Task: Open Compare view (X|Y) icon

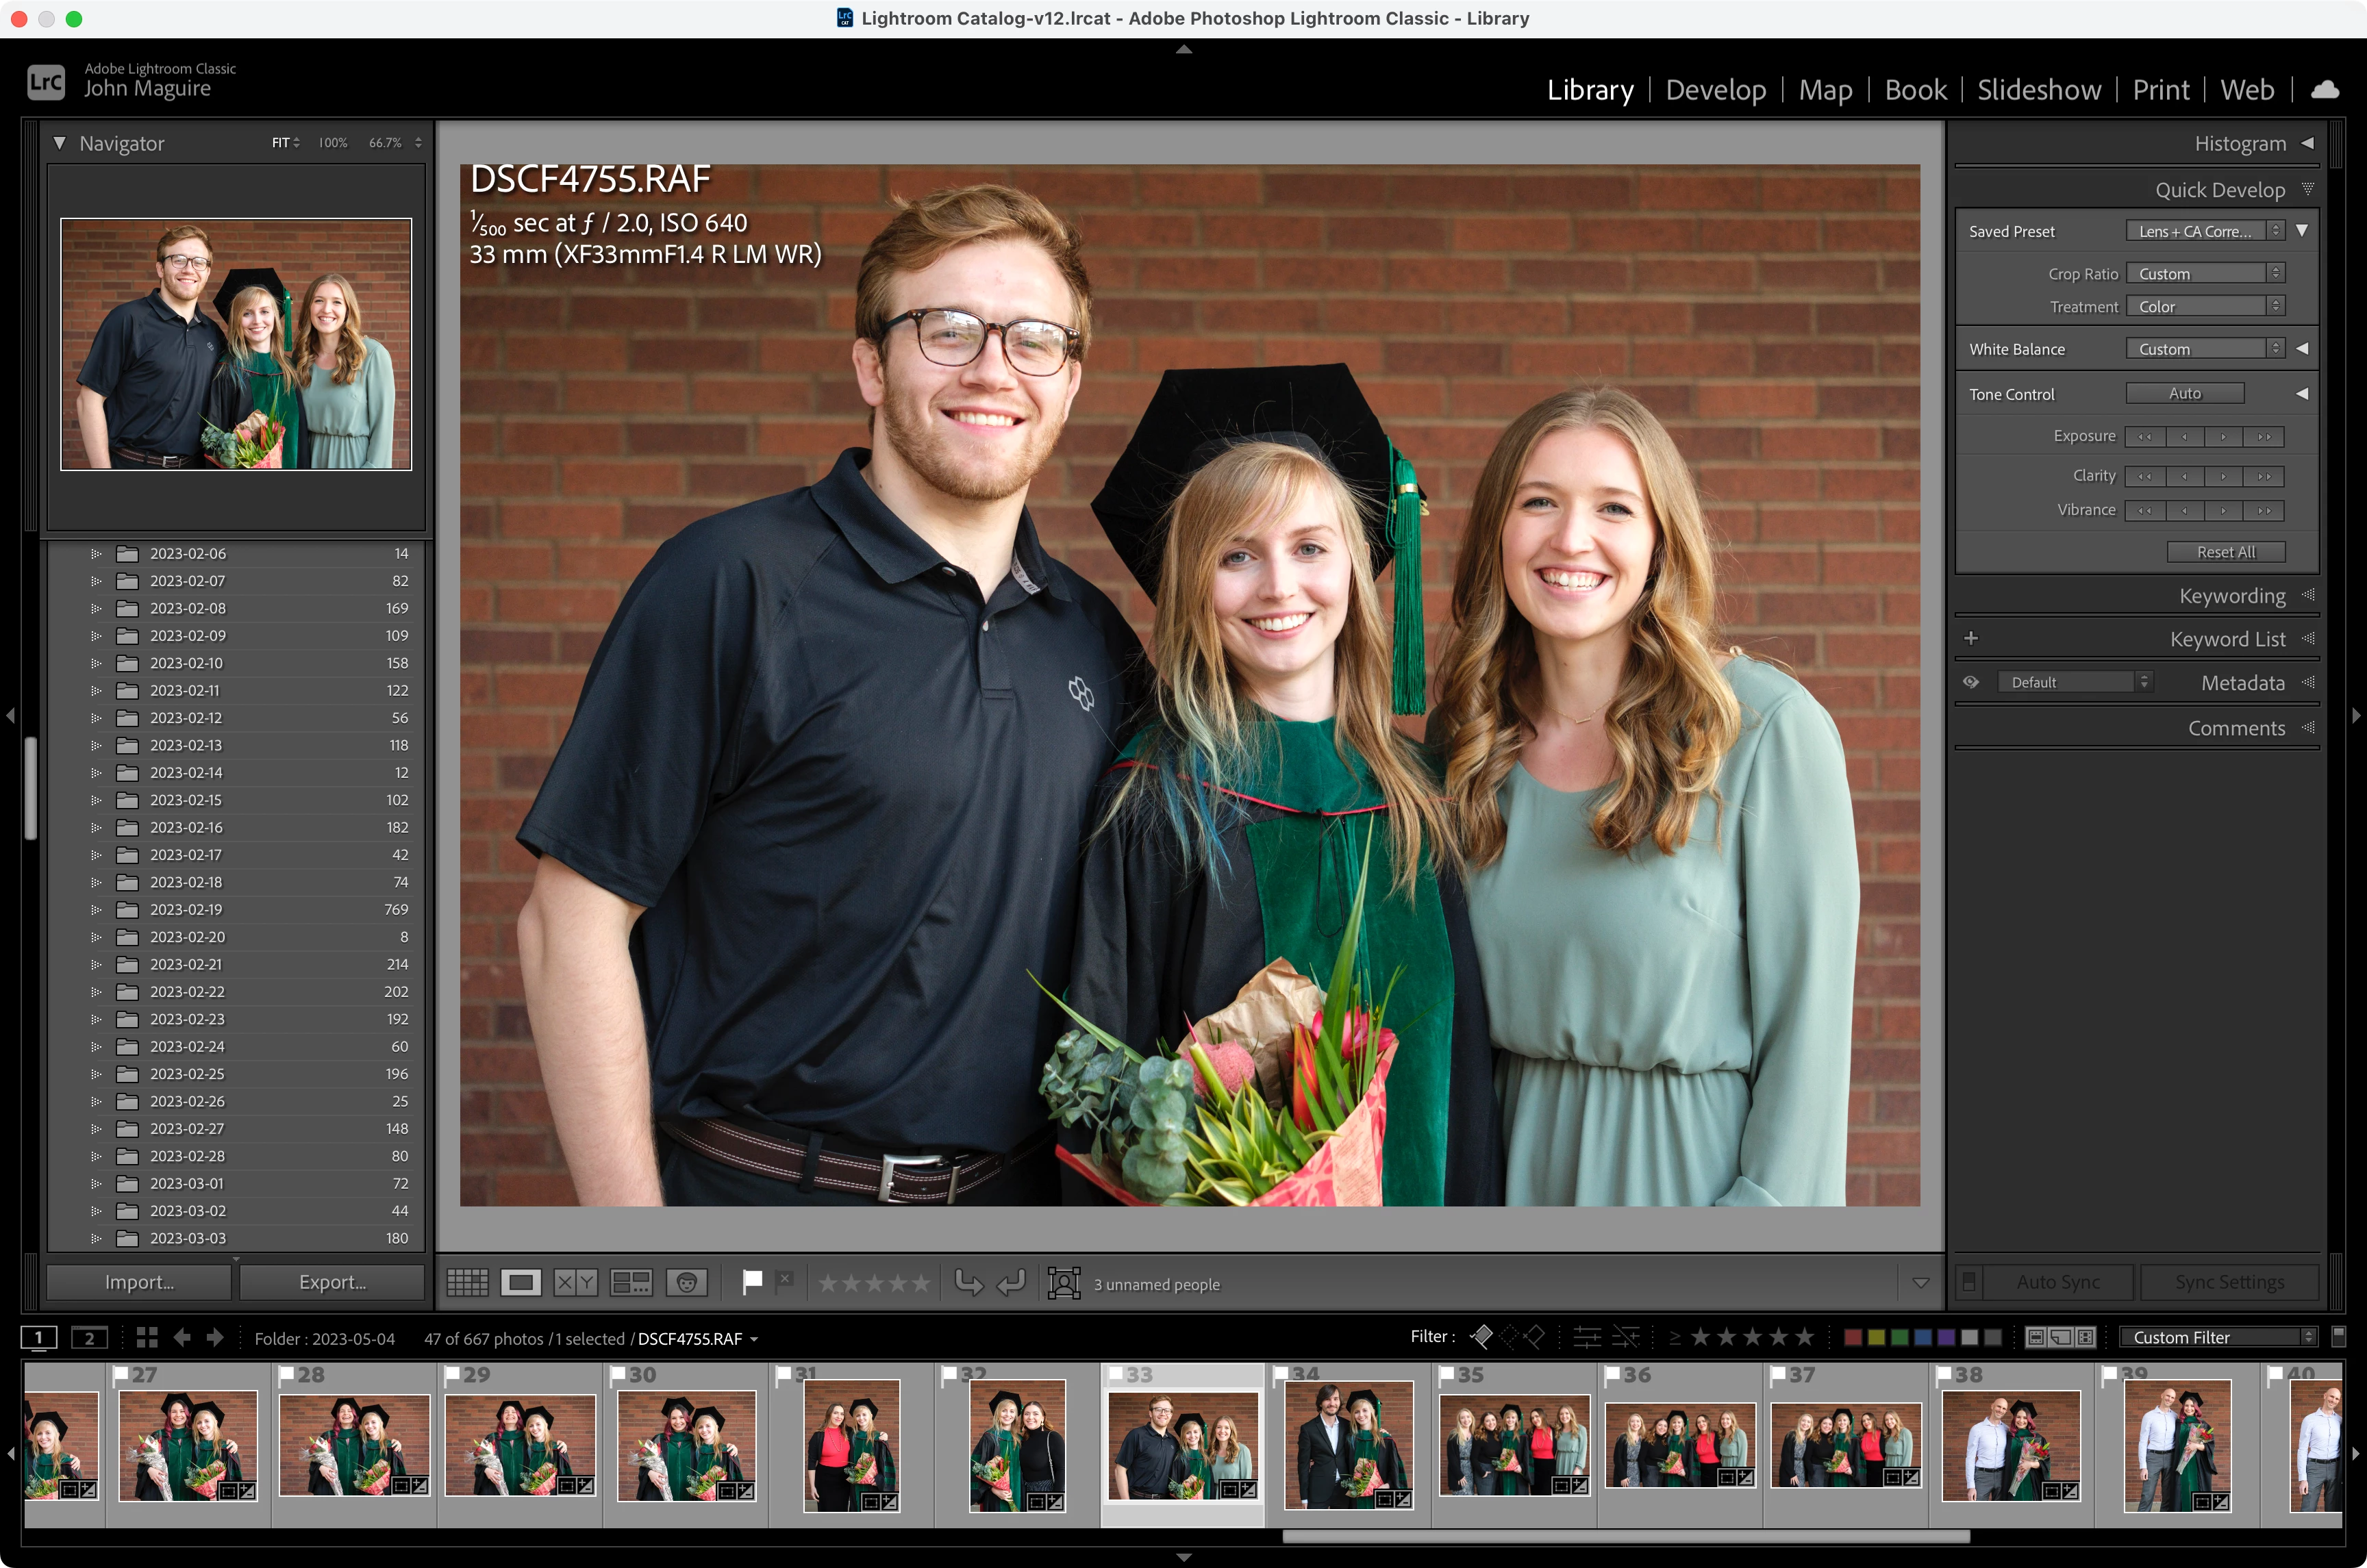Action: 575,1282
